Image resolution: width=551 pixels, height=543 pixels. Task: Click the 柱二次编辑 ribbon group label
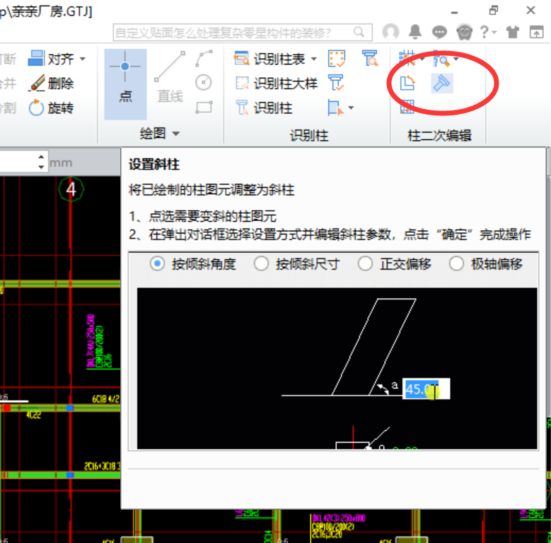click(439, 135)
